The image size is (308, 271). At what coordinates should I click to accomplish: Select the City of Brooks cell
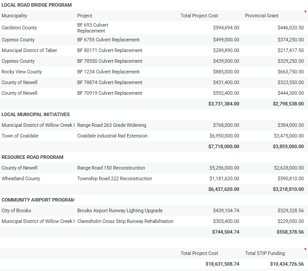[16, 210]
